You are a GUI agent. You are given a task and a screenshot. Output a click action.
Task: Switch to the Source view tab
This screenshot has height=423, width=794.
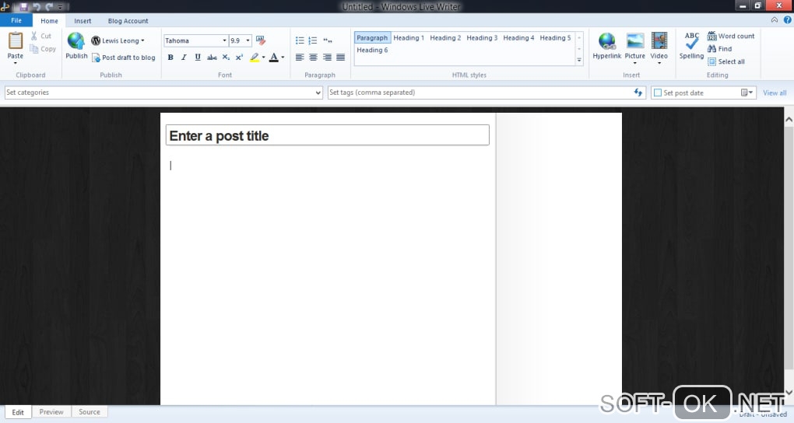pyautogui.click(x=89, y=412)
